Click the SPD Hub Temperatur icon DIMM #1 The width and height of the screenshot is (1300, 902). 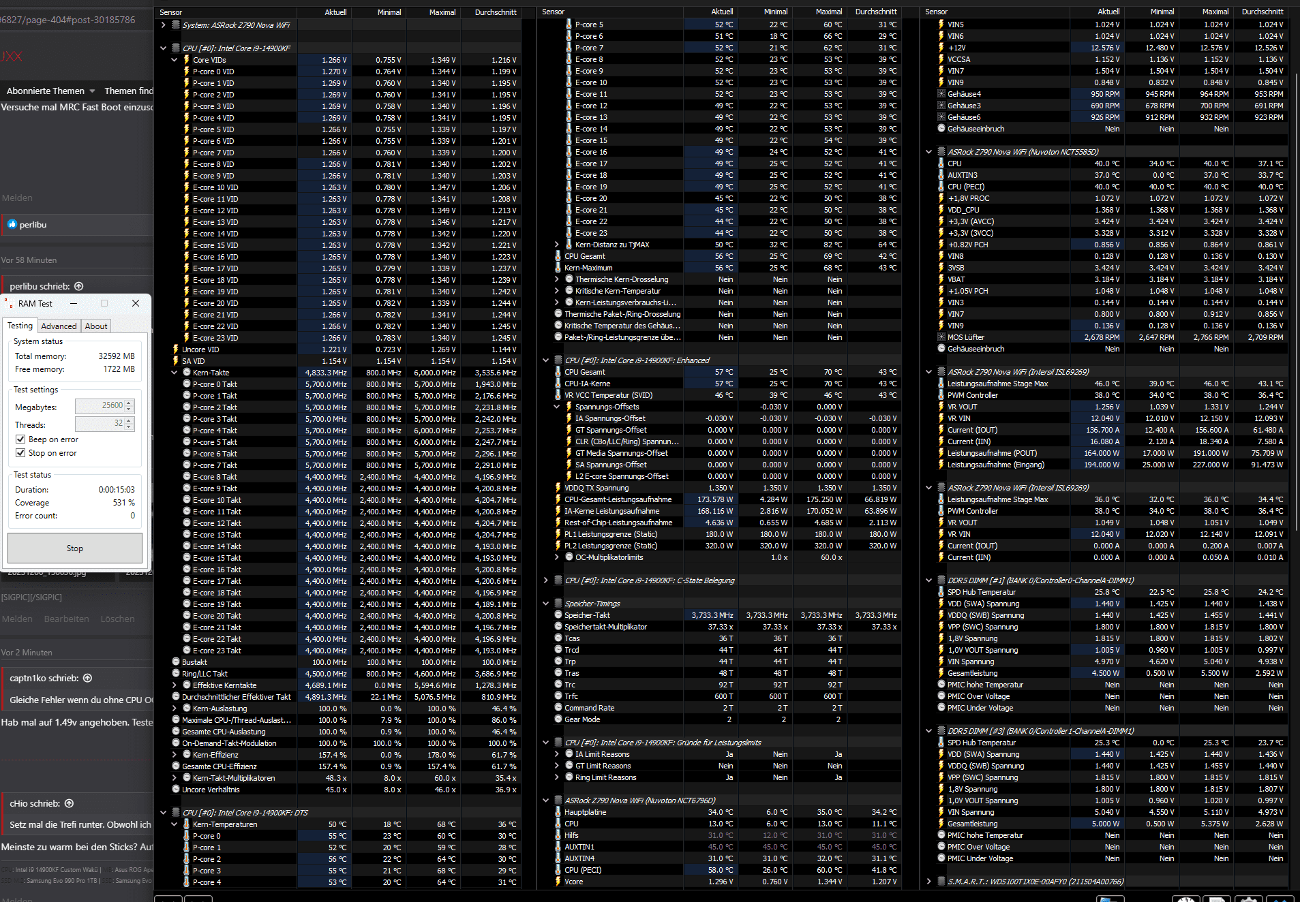click(x=941, y=592)
